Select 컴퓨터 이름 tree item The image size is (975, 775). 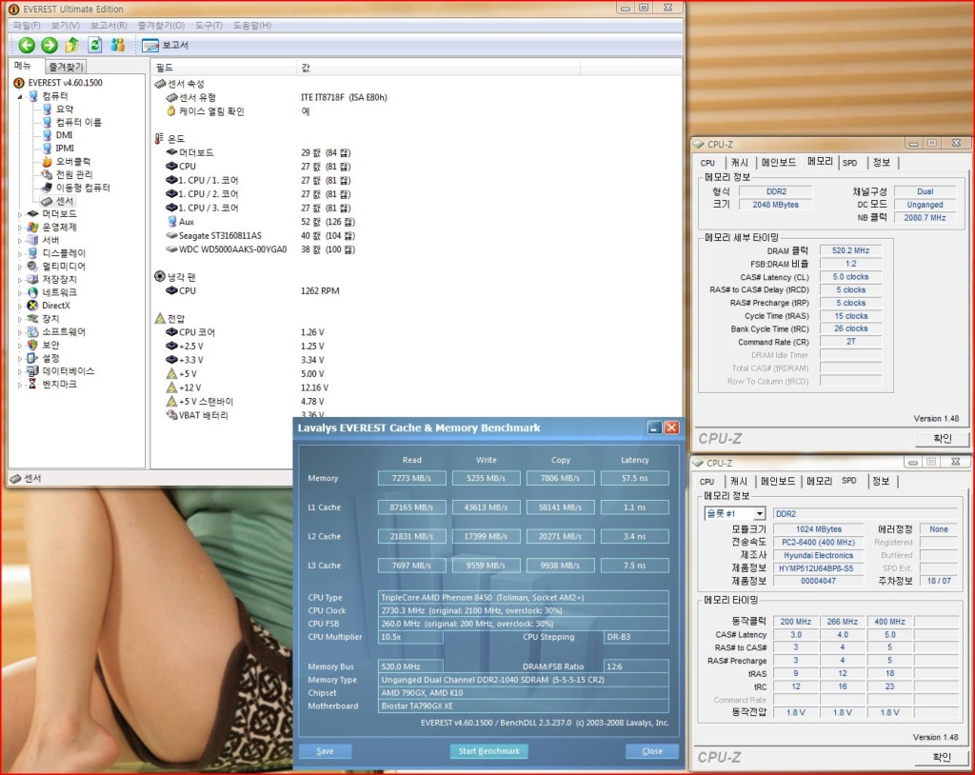[78, 122]
